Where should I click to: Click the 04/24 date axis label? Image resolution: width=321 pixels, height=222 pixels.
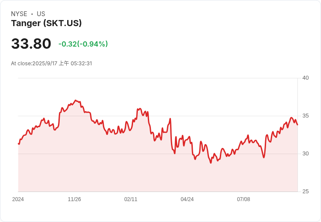[x=187, y=199]
